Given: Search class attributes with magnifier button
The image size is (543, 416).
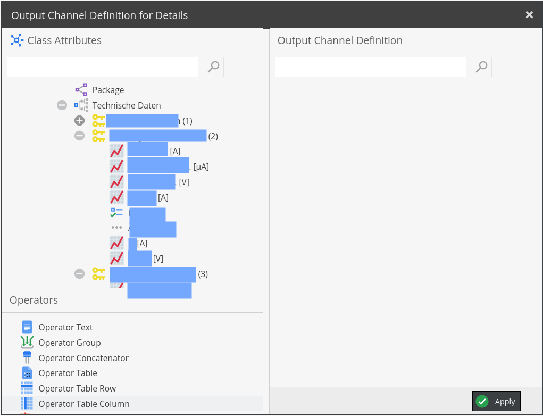Looking at the screenshot, I should point(214,66).
